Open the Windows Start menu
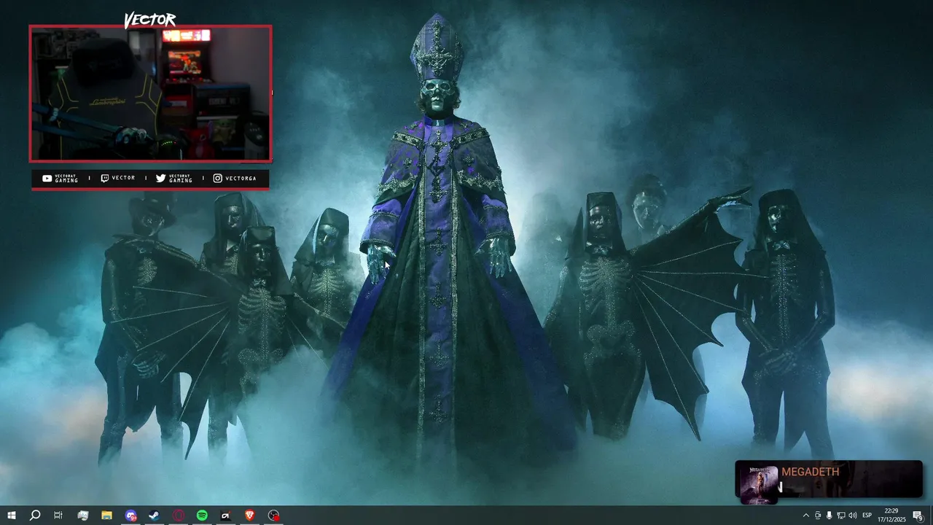 click(x=12, y=516)
